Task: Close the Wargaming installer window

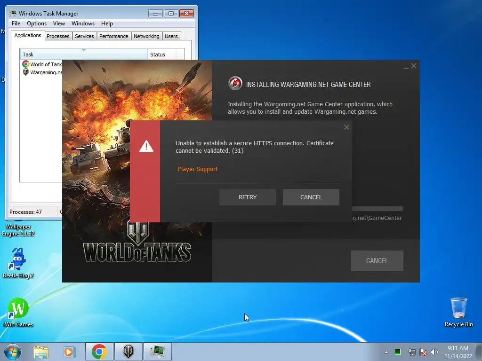Action: [x=414, y=66]
